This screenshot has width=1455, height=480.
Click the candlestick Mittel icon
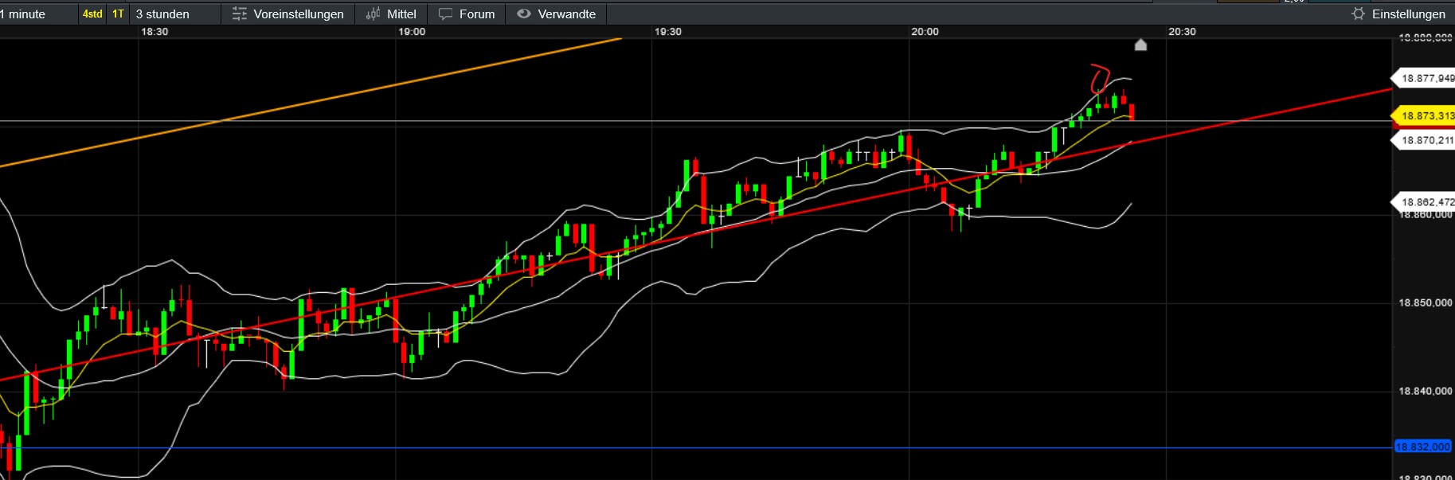click(x=373, y=14)
